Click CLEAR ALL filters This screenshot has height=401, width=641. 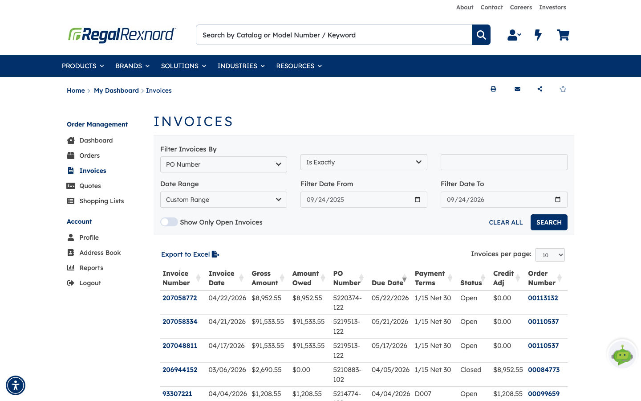click(x=506, y=222)
